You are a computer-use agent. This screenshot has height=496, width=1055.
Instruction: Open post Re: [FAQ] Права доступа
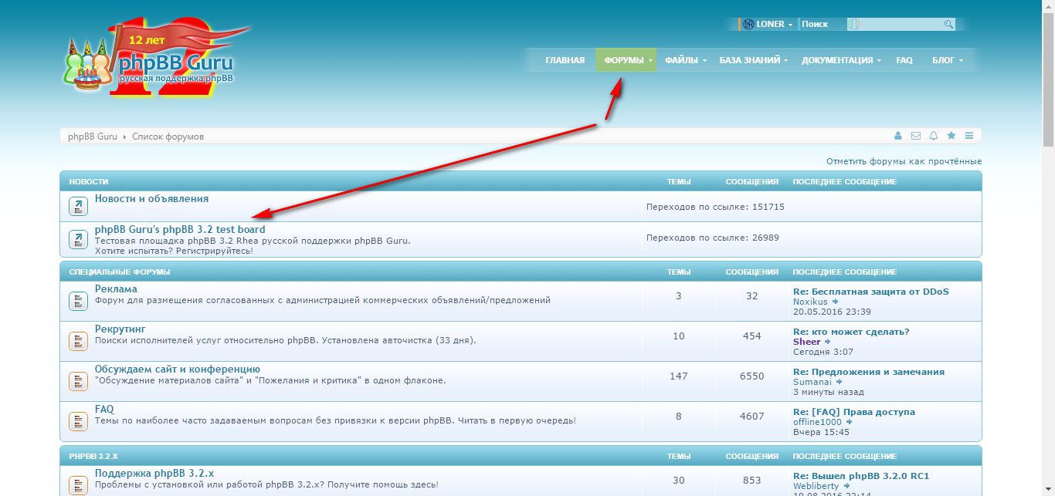click(x=854, y=412)
